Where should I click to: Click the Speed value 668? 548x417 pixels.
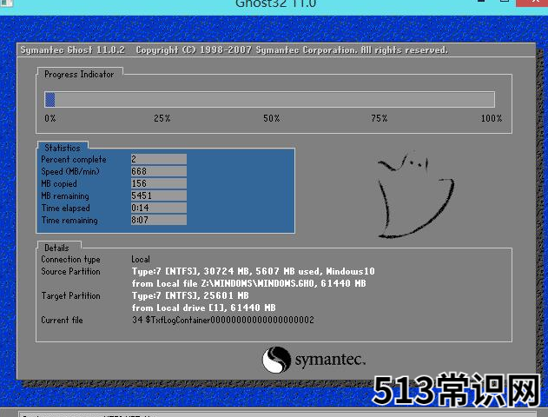159,171
